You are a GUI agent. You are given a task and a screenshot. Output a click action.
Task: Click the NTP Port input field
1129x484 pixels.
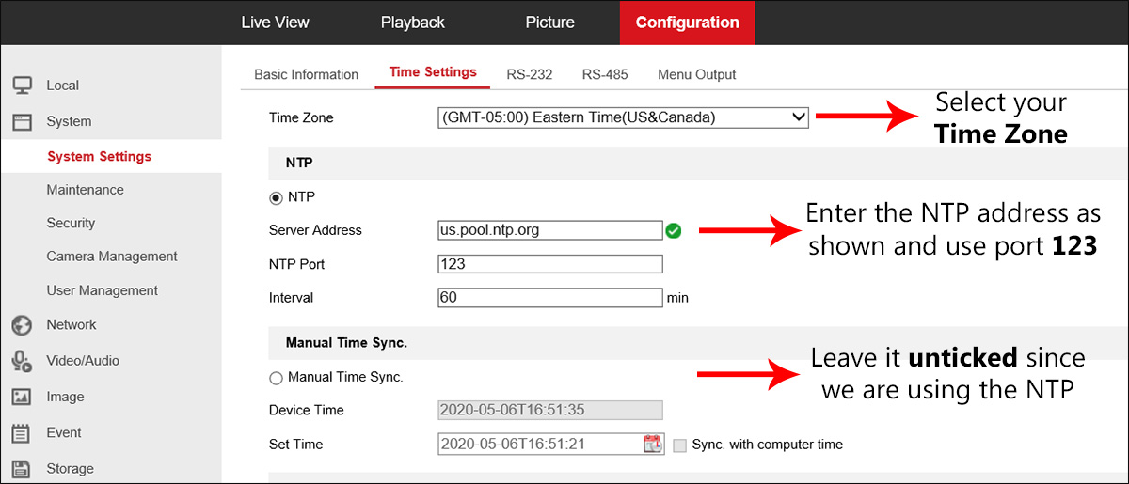pos(549,264)
